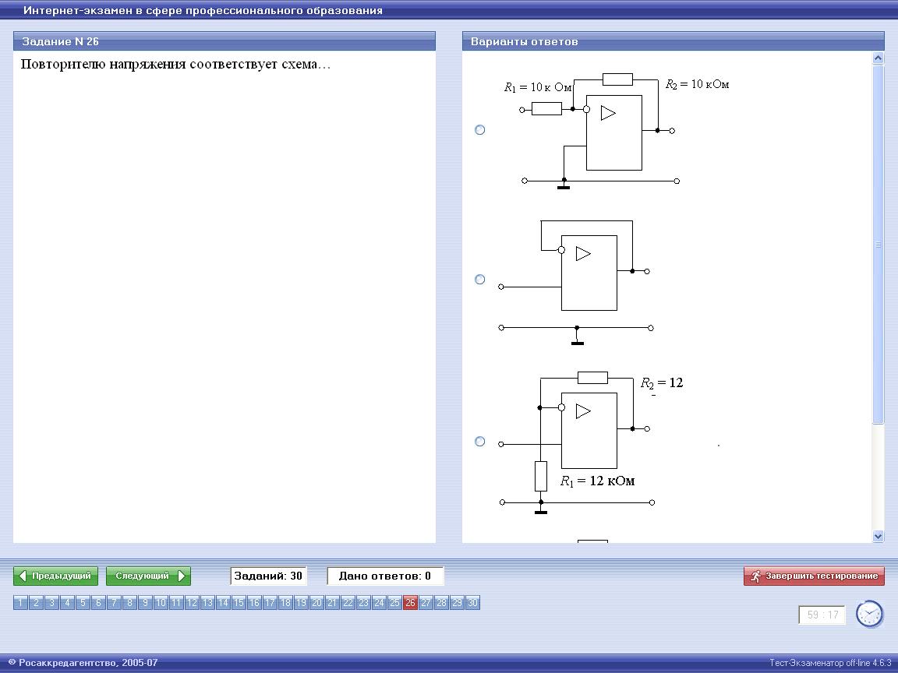This screenshot has width=898, height=673.
Task: Jump to question 24
Action: pyautogui.click(x=379, y=603)
